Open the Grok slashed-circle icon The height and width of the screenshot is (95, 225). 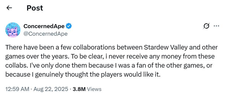pyautogui.click(x=206, y=26)
